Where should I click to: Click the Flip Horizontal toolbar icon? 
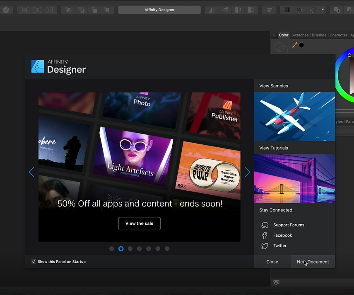(212, 10)
